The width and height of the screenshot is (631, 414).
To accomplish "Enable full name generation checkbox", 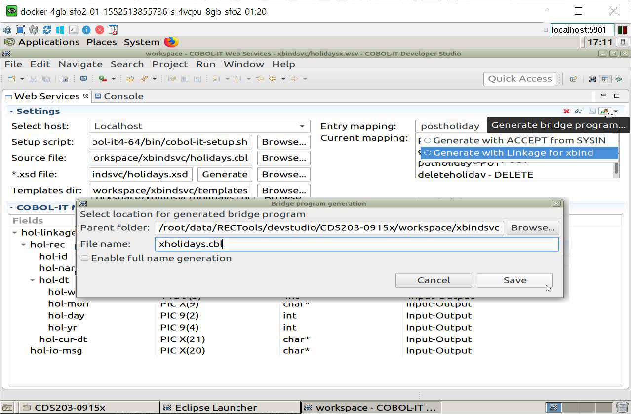I will pyautogui.click(x=85, y=258).
